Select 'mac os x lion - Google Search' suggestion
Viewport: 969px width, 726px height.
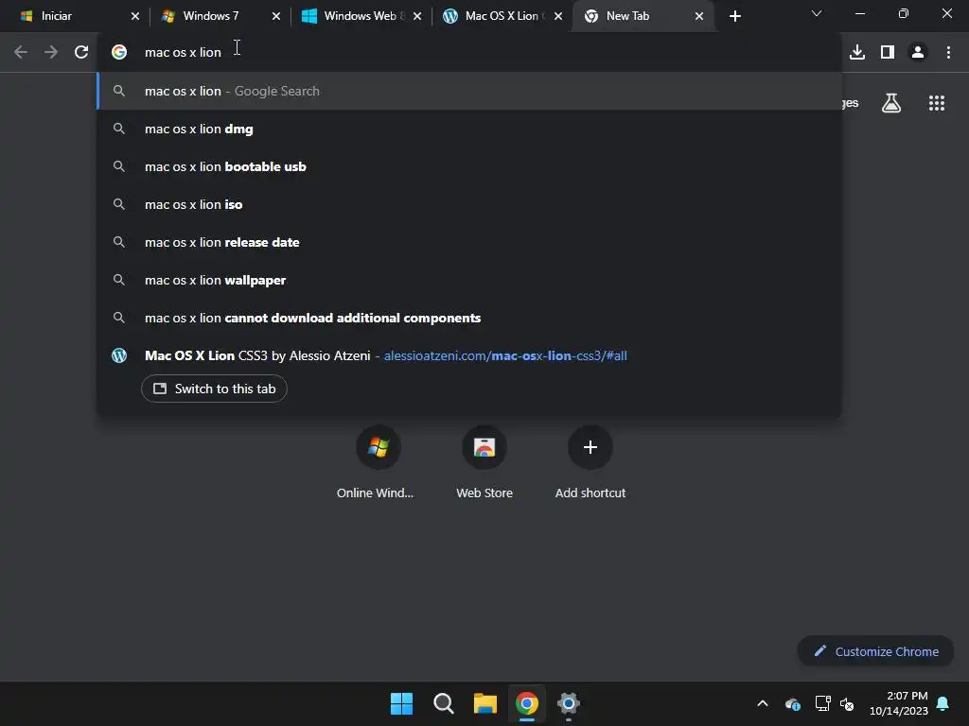(x=469, y=92)
